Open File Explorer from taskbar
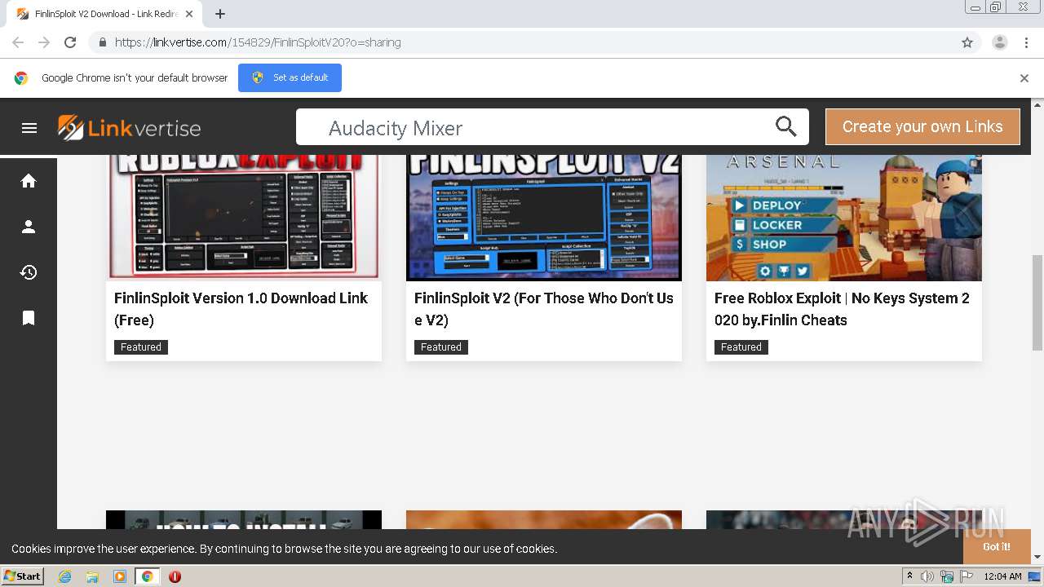Screen dimensions: 1044x587 click(x=92, y=576)
